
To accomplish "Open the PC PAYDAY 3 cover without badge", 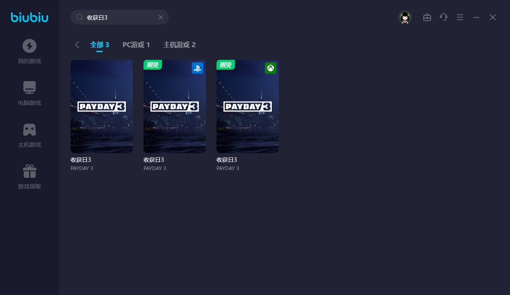I will tap(102, 107).
